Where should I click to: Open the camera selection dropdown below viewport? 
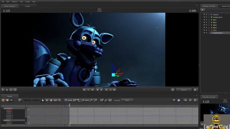tap(184, 90)
